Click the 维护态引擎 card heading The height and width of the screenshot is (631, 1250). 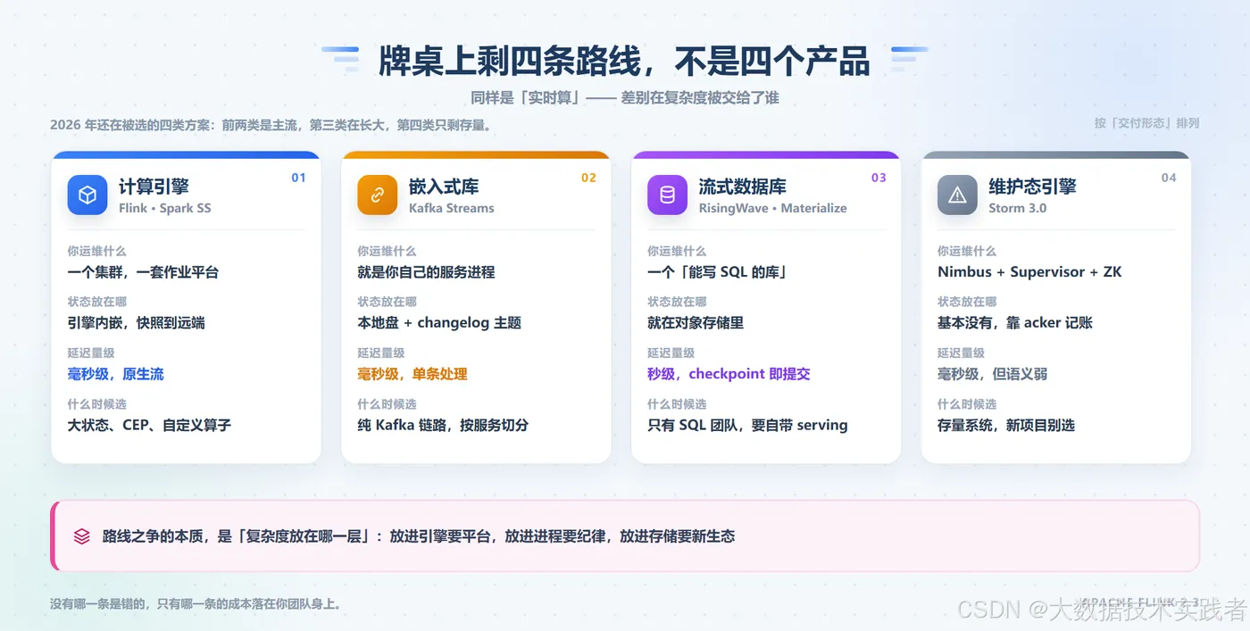tap(1032, 187)
